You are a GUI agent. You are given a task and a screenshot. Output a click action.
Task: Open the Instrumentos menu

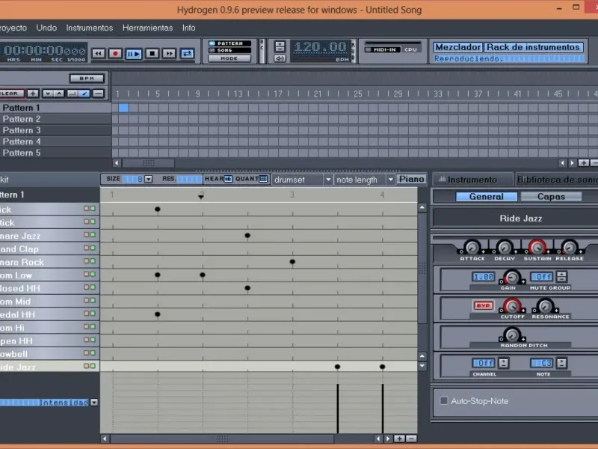pos(90,28)
